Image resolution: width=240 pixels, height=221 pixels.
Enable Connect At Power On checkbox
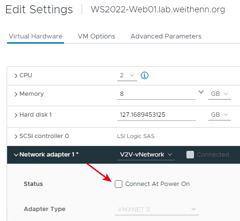pyautogui.click(x=119, y=184)
